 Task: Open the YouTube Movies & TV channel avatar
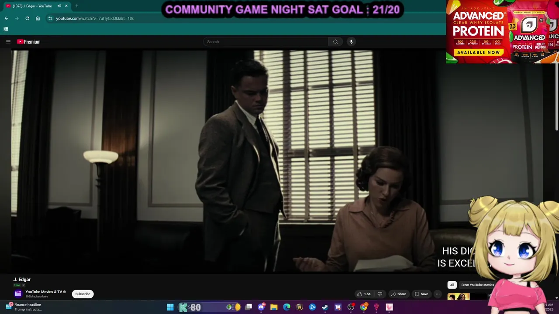(18, 294)
